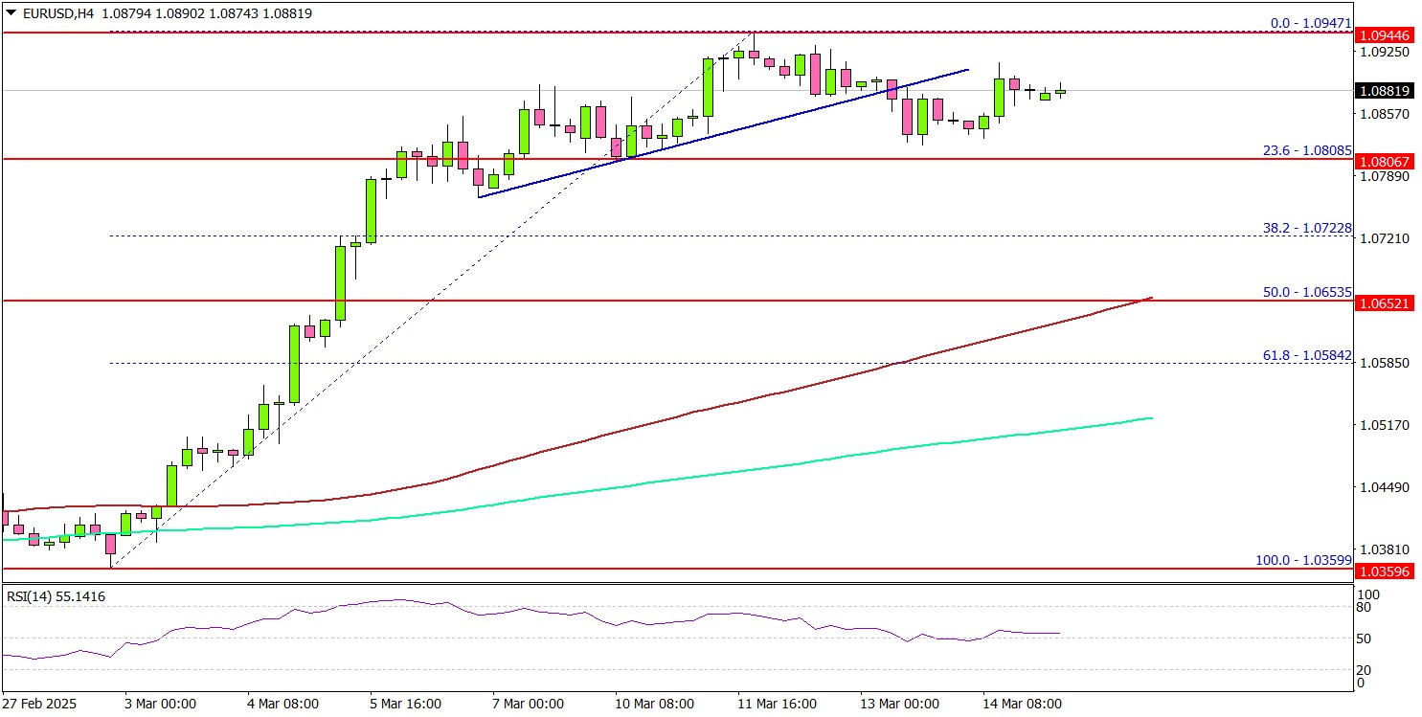Select the 14 Mar 08:00 time label

tap(1023, 704)
